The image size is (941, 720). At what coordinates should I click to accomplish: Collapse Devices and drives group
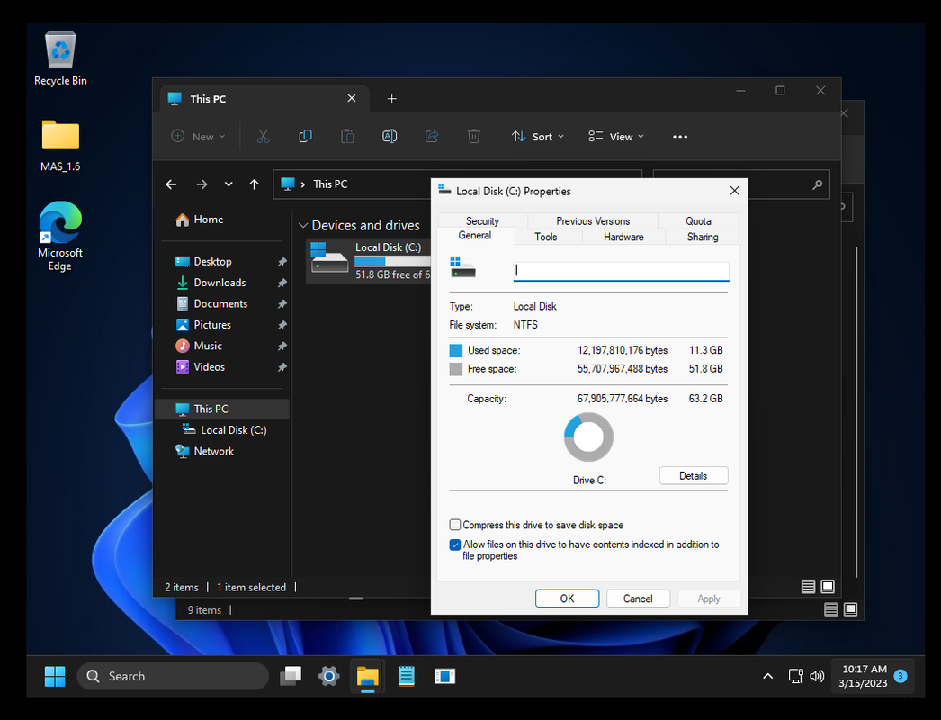(x=303, y=226)
